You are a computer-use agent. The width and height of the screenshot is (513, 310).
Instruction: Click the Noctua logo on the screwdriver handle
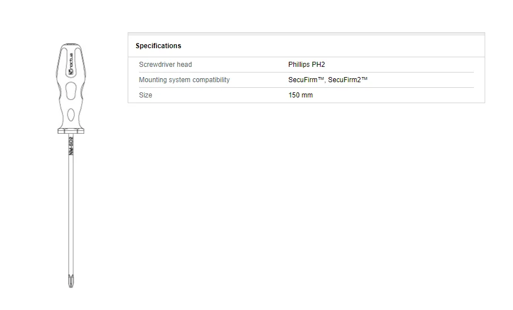pos(71,69)
